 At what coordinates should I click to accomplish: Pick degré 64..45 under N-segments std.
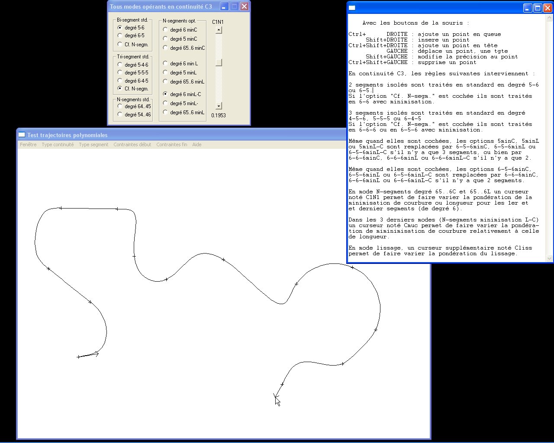pos(120,106)
